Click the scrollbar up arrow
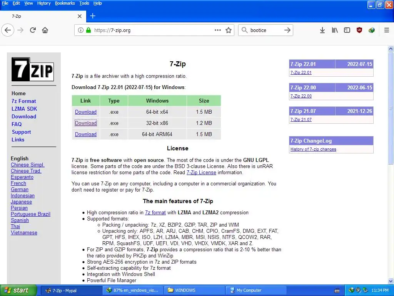The width and height of the screenshot is (394, 296). (391, 49)
